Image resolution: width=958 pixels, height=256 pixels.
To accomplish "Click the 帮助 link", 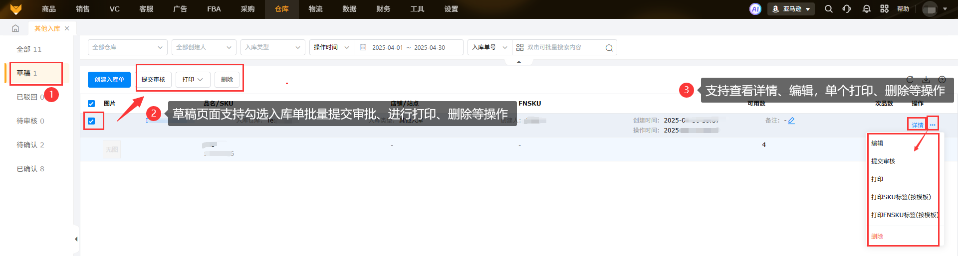I will click(x=903, y=9).
